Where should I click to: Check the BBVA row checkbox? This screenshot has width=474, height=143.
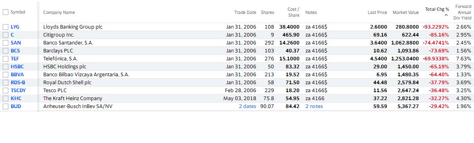(x=6, y=75)
